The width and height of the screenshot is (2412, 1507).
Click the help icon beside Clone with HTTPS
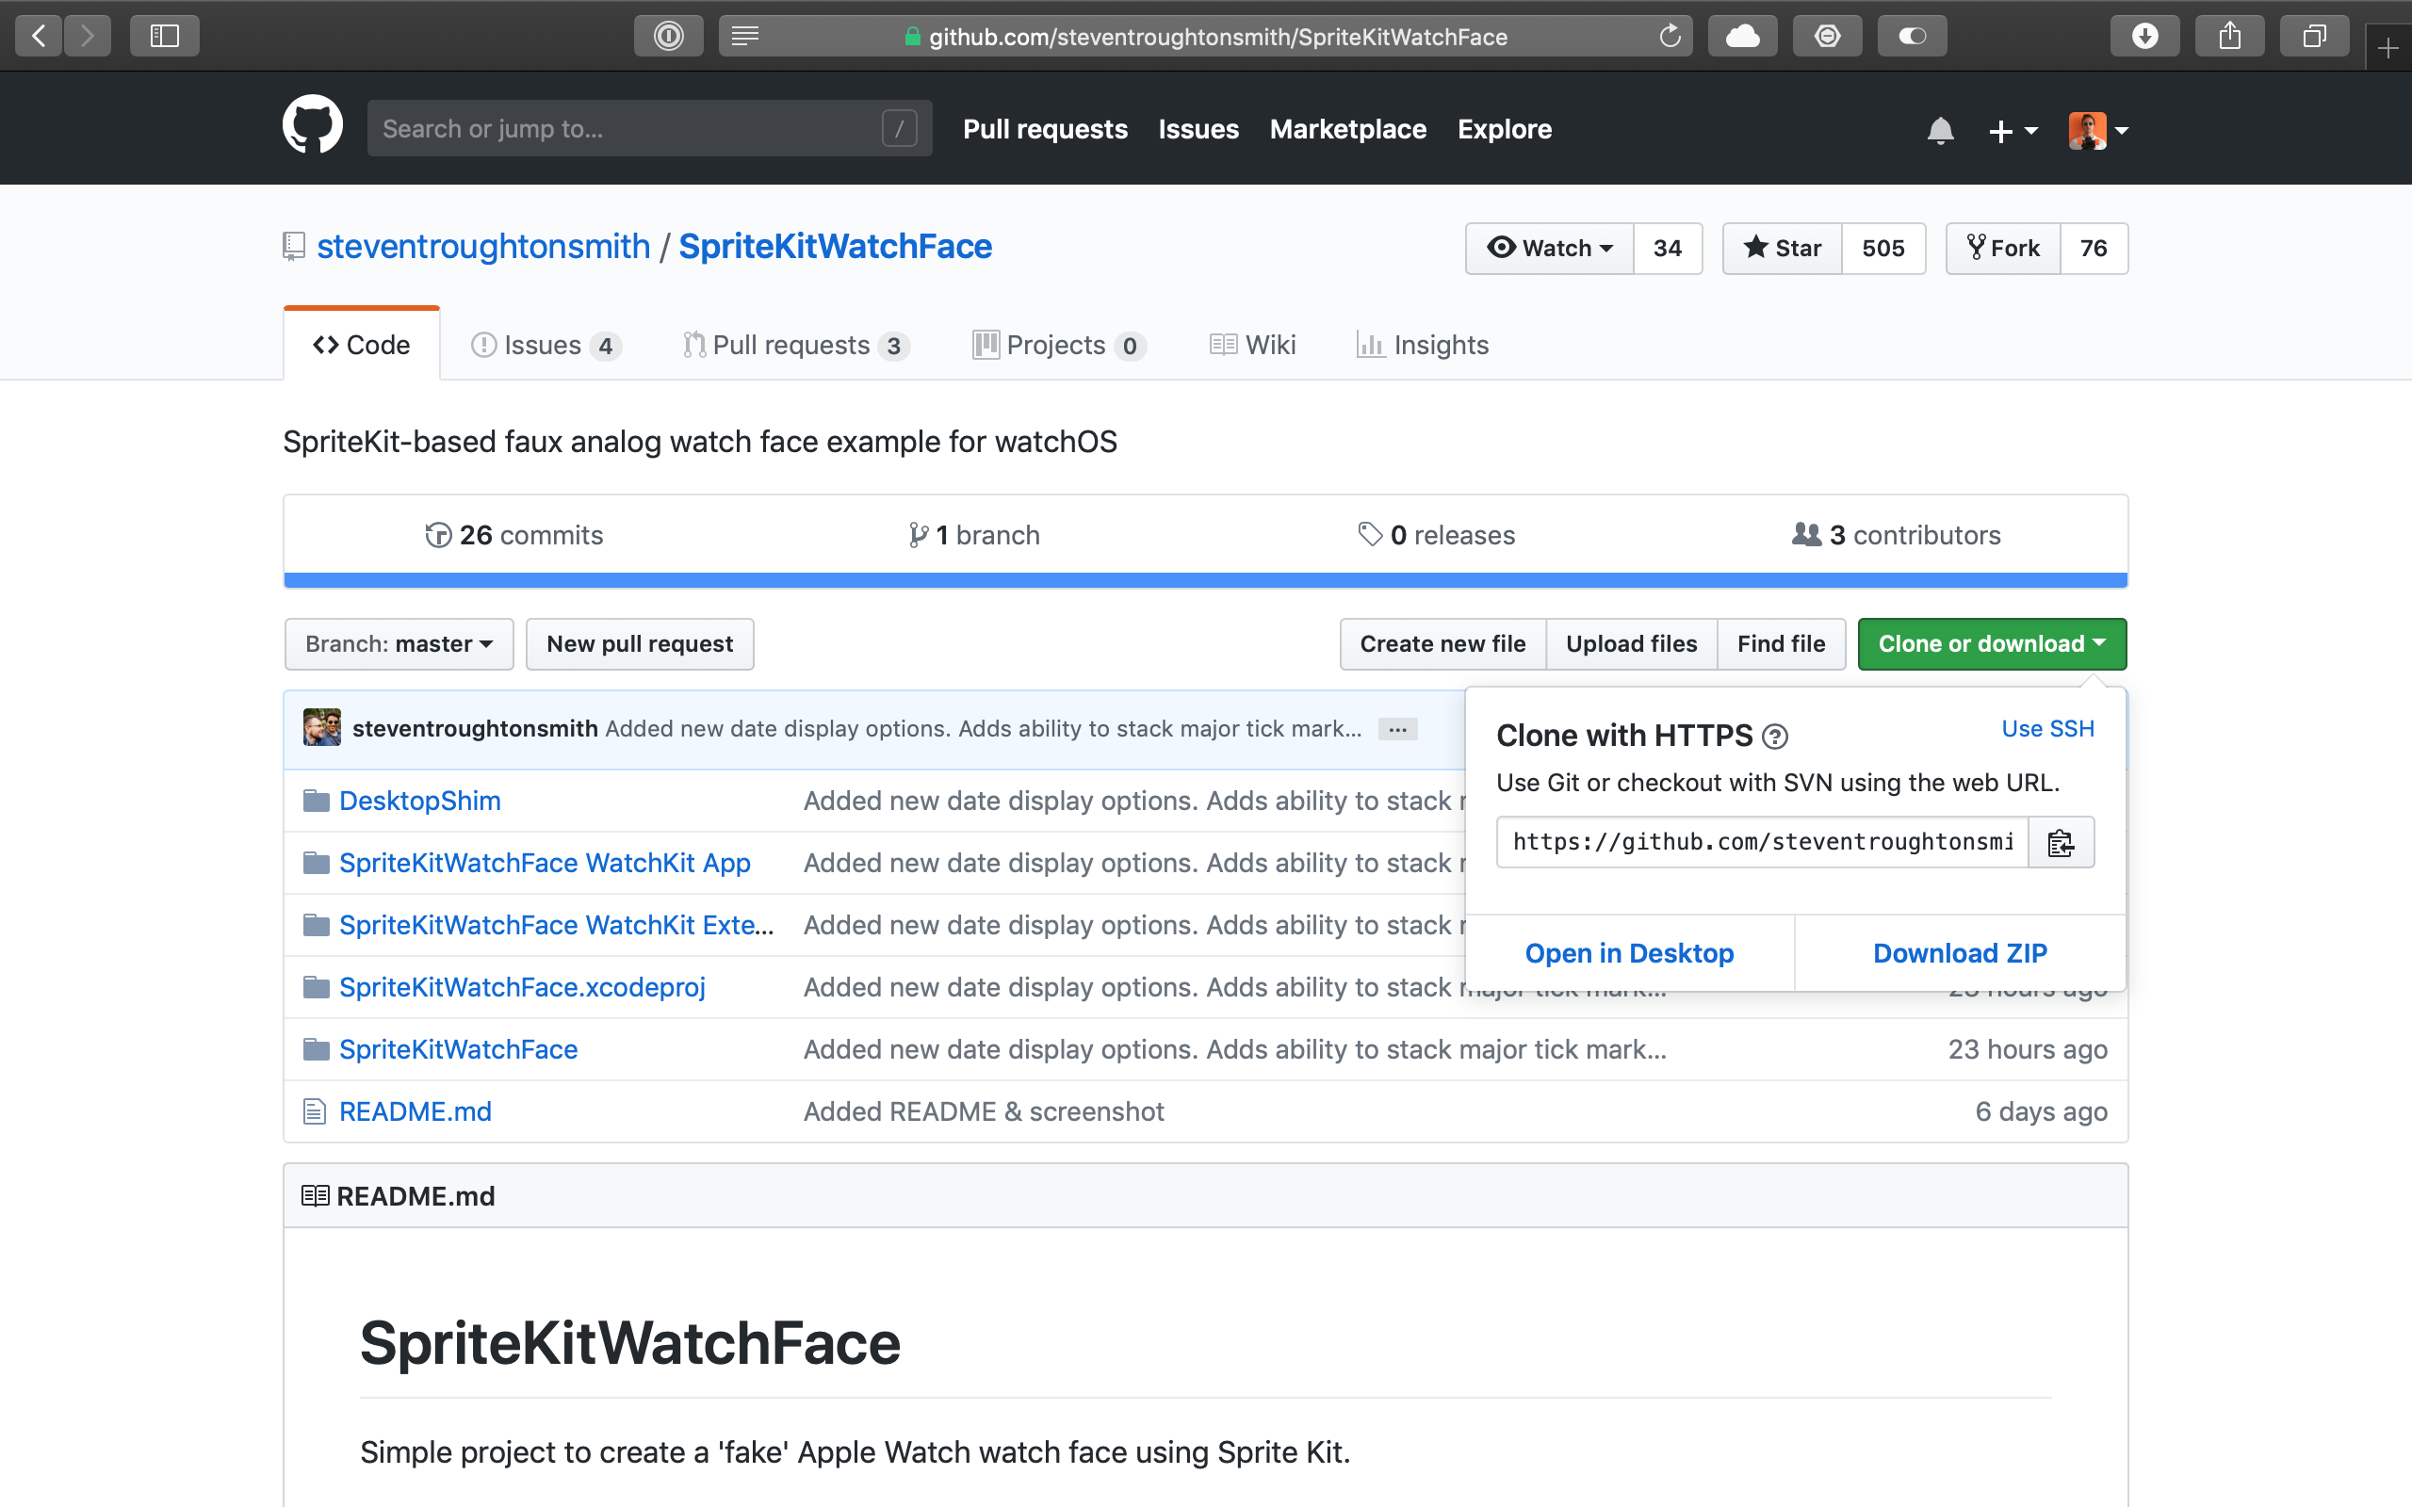1775,737
